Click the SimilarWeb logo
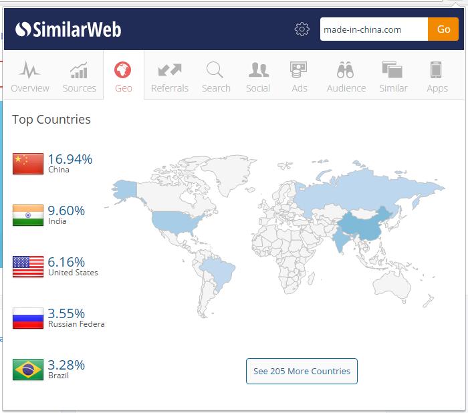Screen dimensions: 468x413 pos(68,29)
